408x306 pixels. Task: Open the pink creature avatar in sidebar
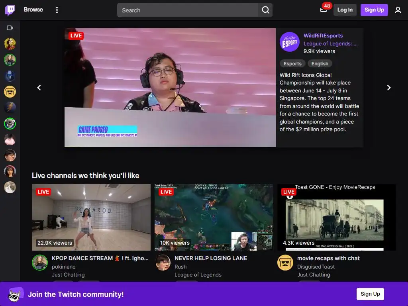tap(10, 139)
